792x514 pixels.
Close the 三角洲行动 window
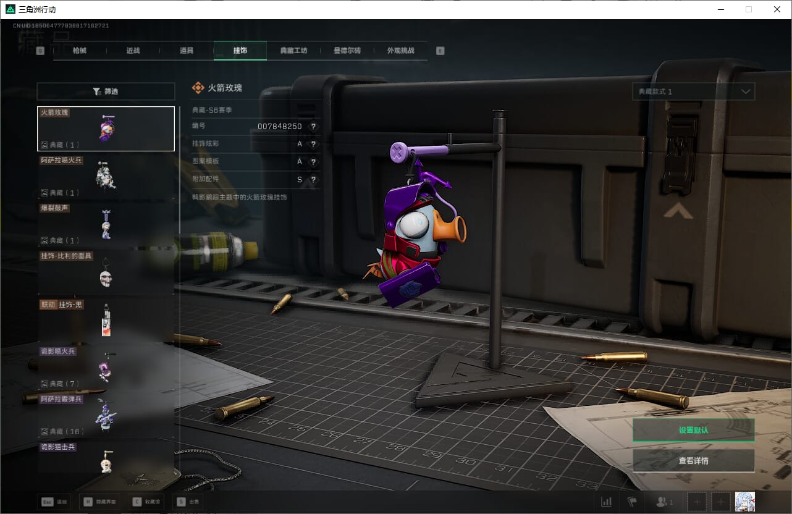pos(777,9)
